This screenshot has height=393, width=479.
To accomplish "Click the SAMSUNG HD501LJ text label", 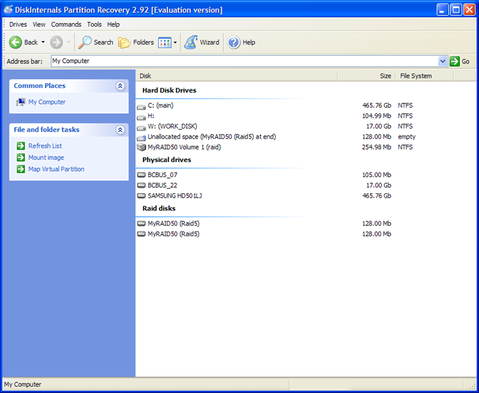I will point(174,196).
